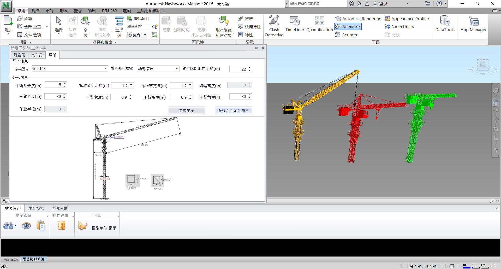Open Appearance Profiler
Screen dimensions: 501x269
(407, 19)
